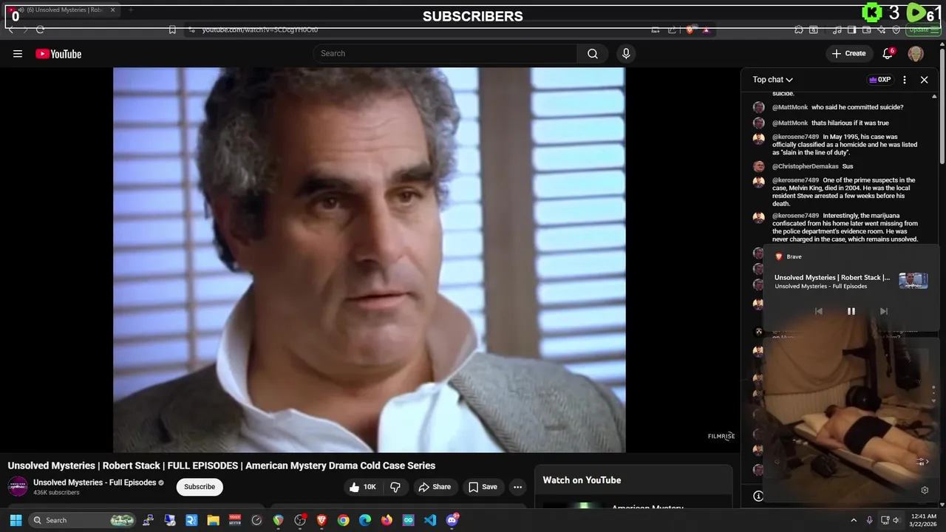Open browser extensions puzzle icon
The width and height of the screenshot is (946, 532).
coord(799,30)
